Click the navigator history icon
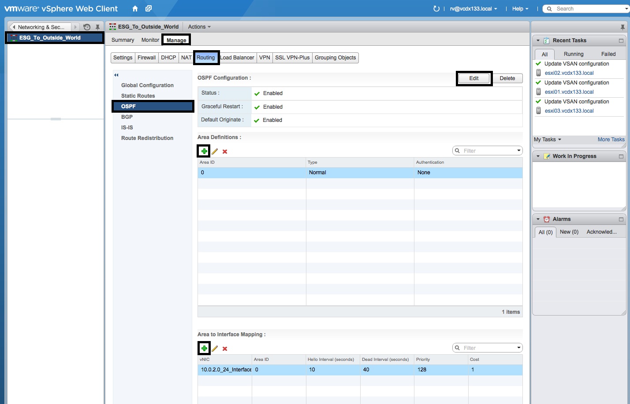 click(x=87, y=27)
